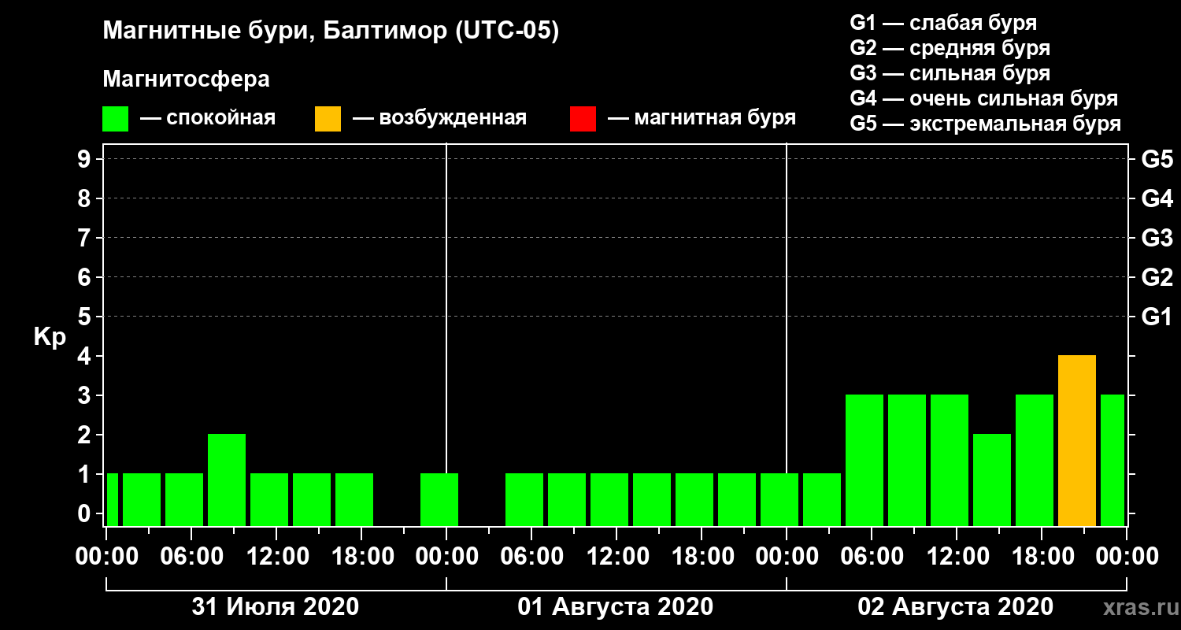Click the 'G5' label on the right axis
The image size is (1181, 630).
tap(1157, 159)
